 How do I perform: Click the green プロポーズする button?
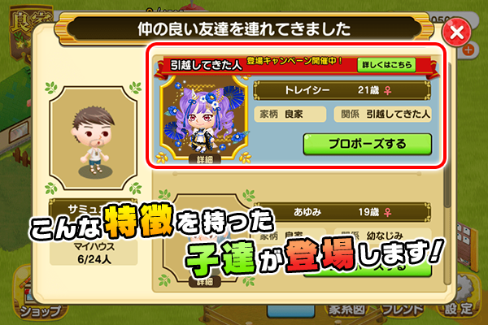coord(368,144)
